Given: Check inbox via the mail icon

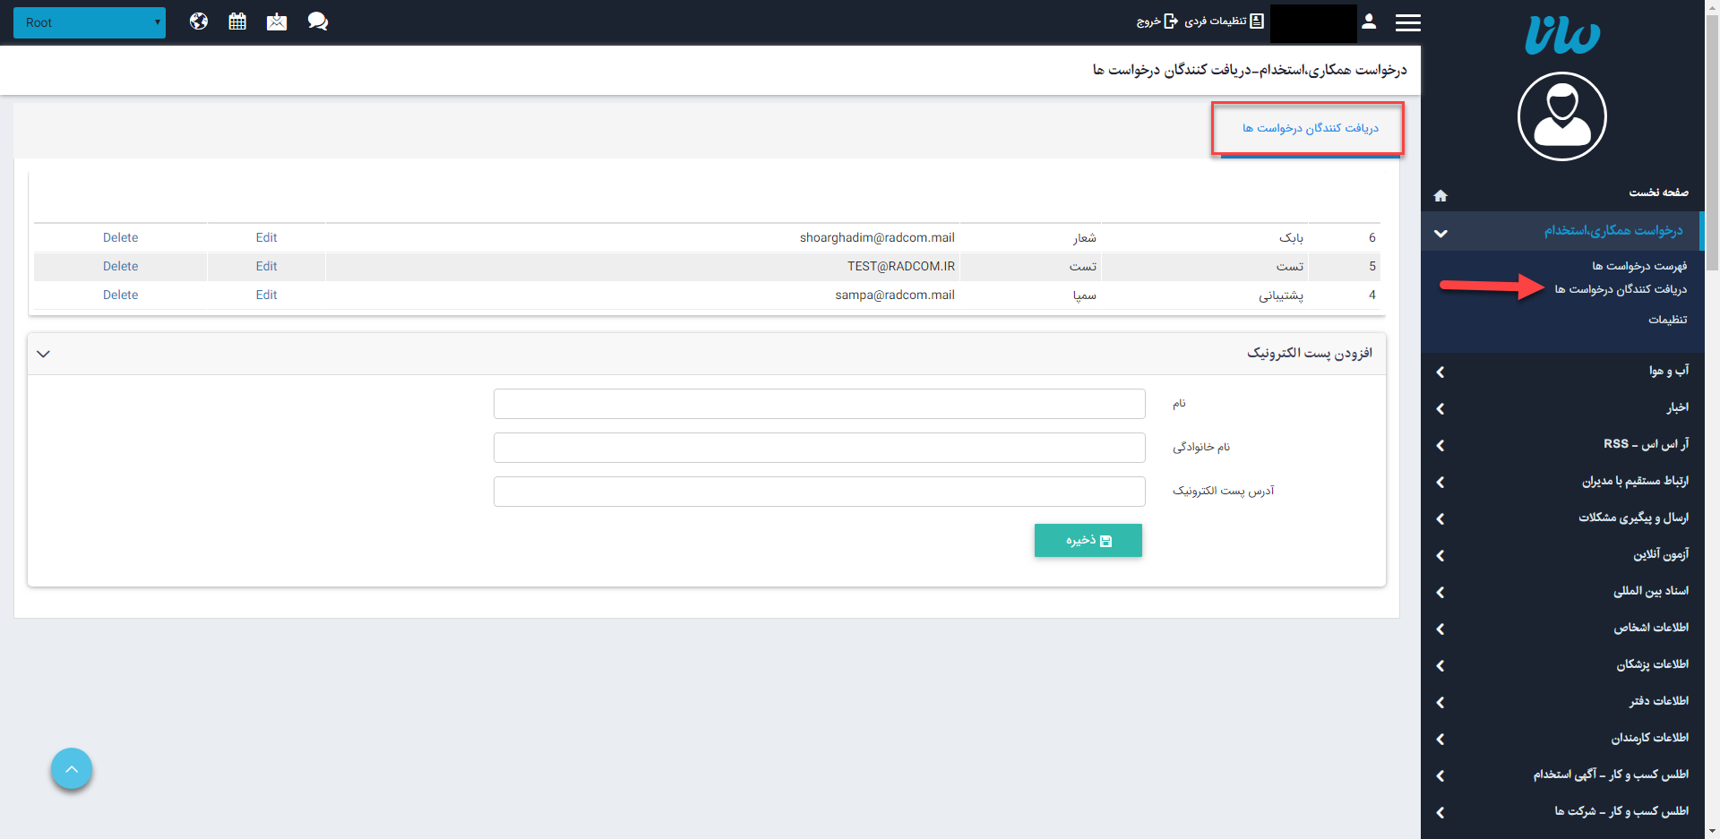Looking at the screenshot, I should [277, 21].
